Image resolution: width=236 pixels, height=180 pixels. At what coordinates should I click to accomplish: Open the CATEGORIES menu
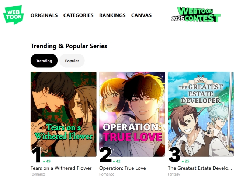pos(78,15)
